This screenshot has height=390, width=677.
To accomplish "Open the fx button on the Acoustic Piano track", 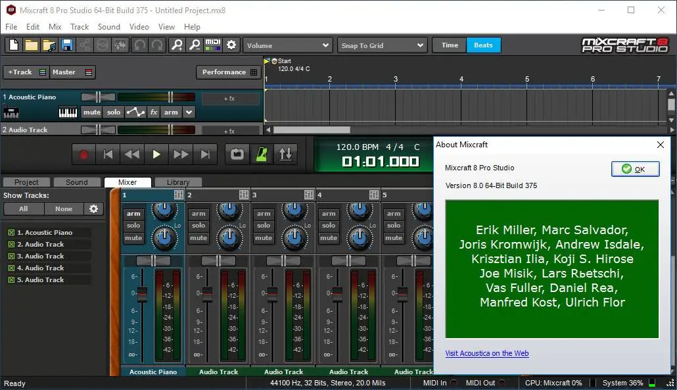I will pyautogui.click(x=154, y=112).
